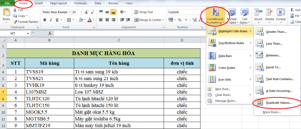Expand Data Bars submenu

(230, 56)
